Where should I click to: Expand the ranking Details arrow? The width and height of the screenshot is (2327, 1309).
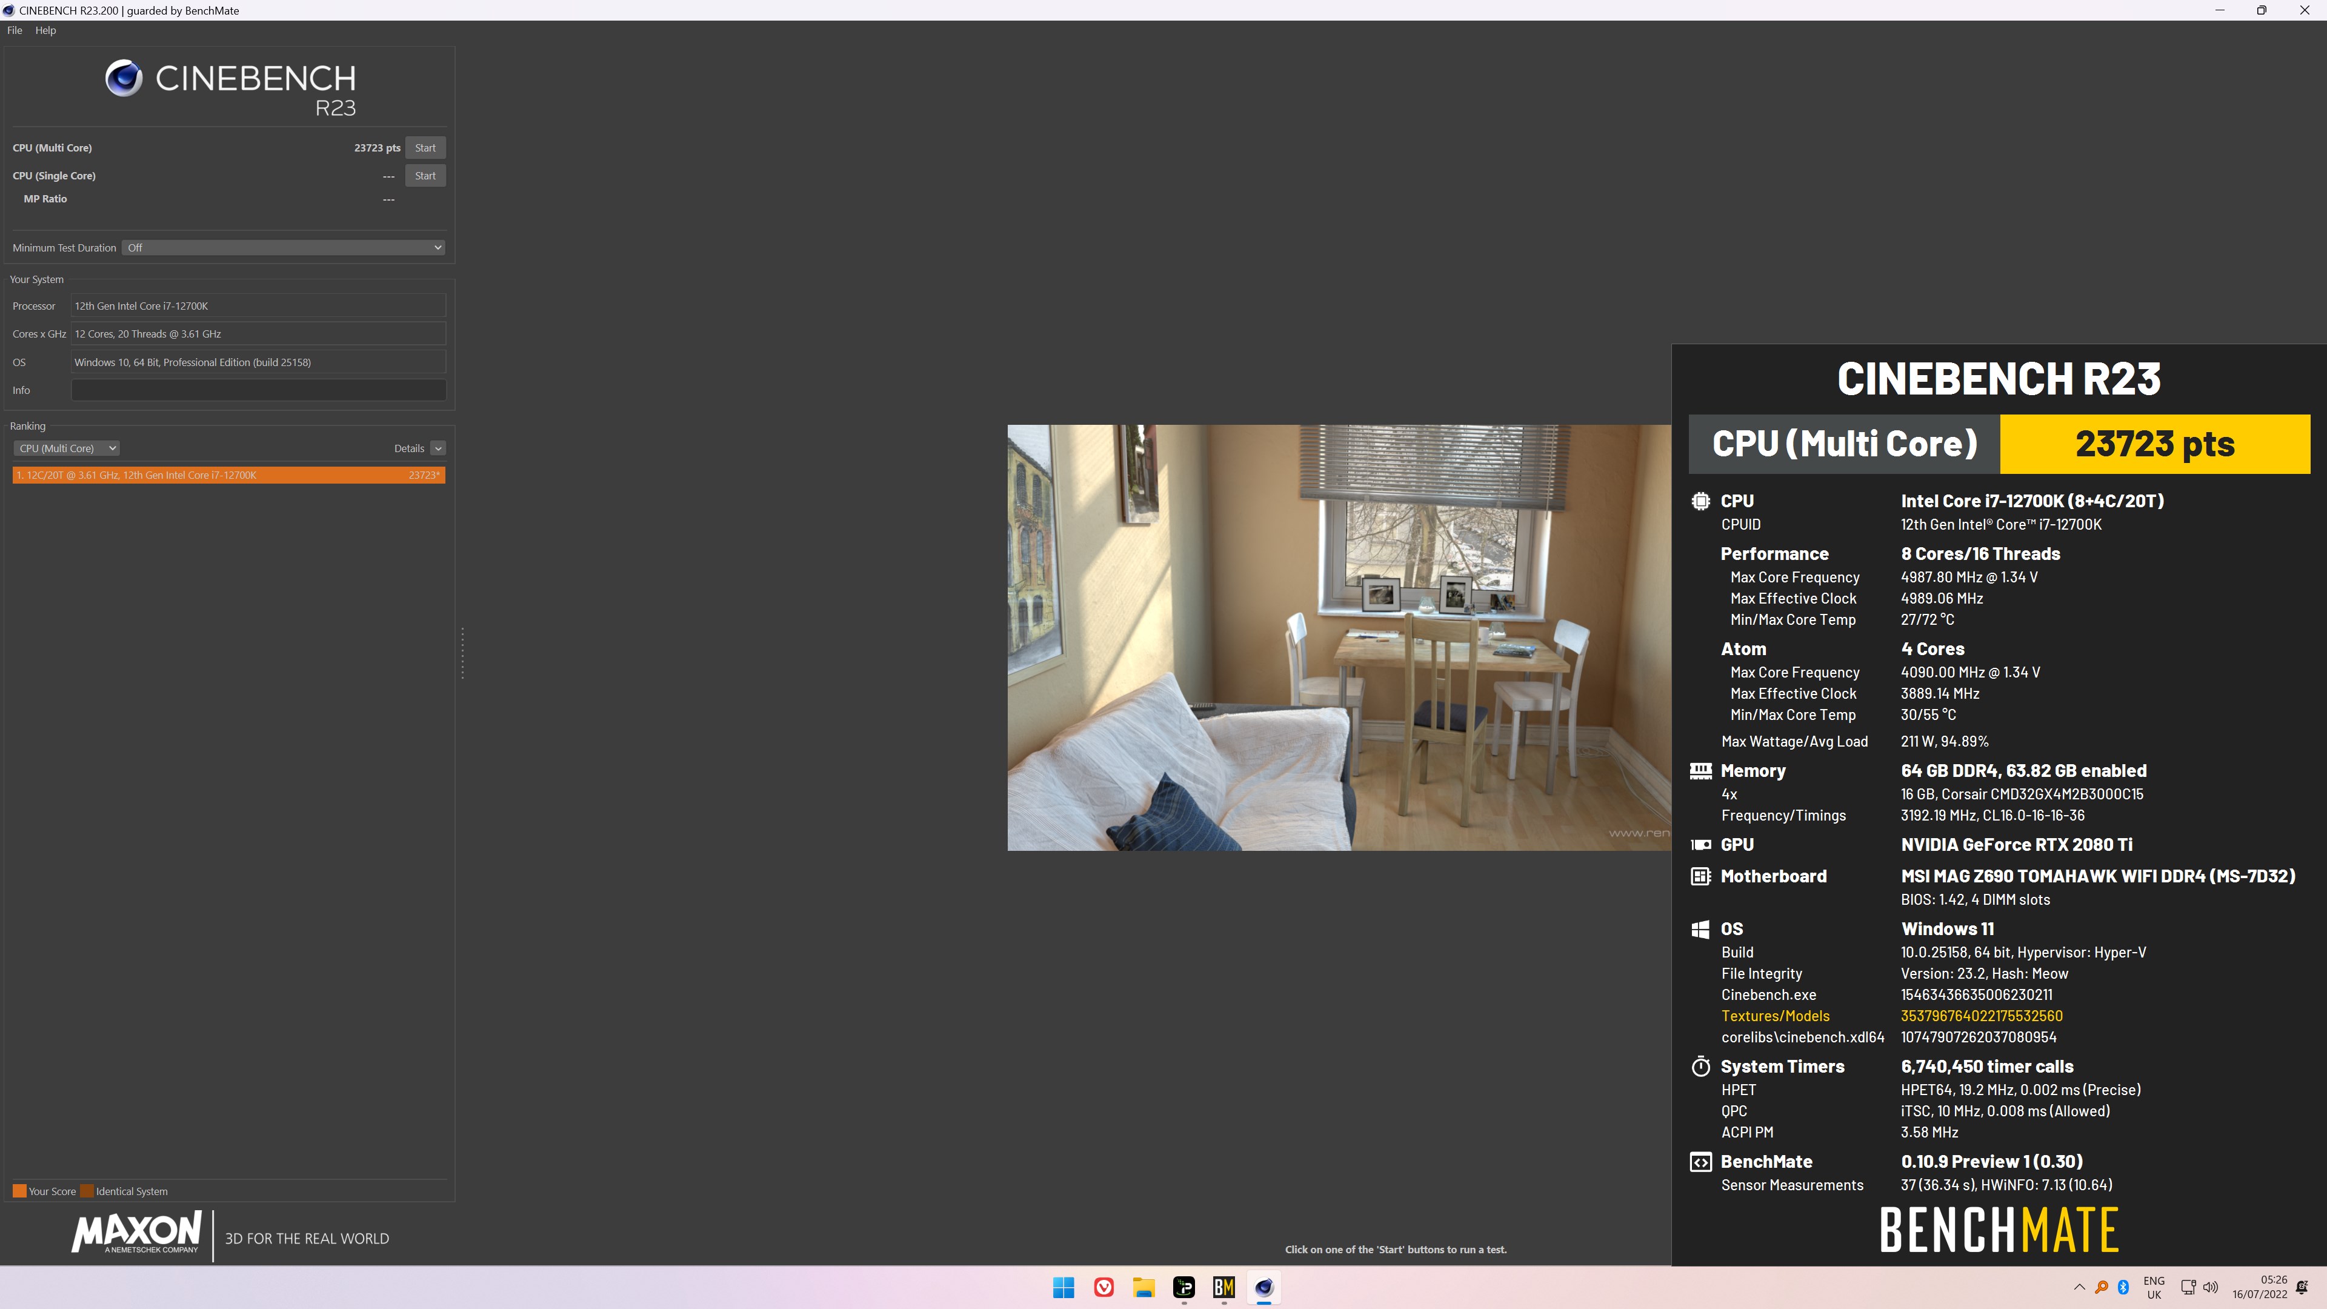438,448
